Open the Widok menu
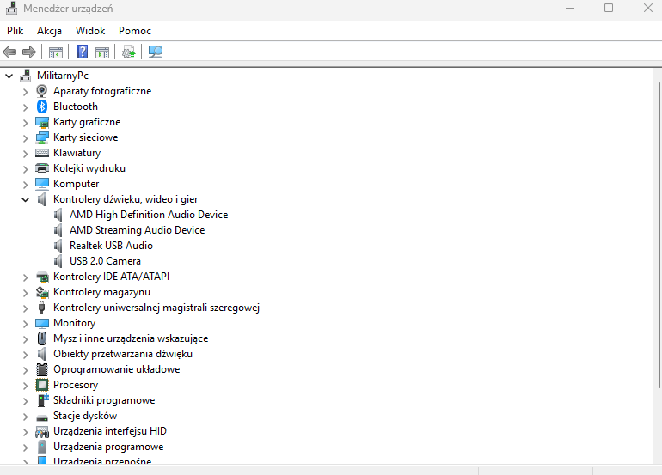 click(x=90, y=30)
